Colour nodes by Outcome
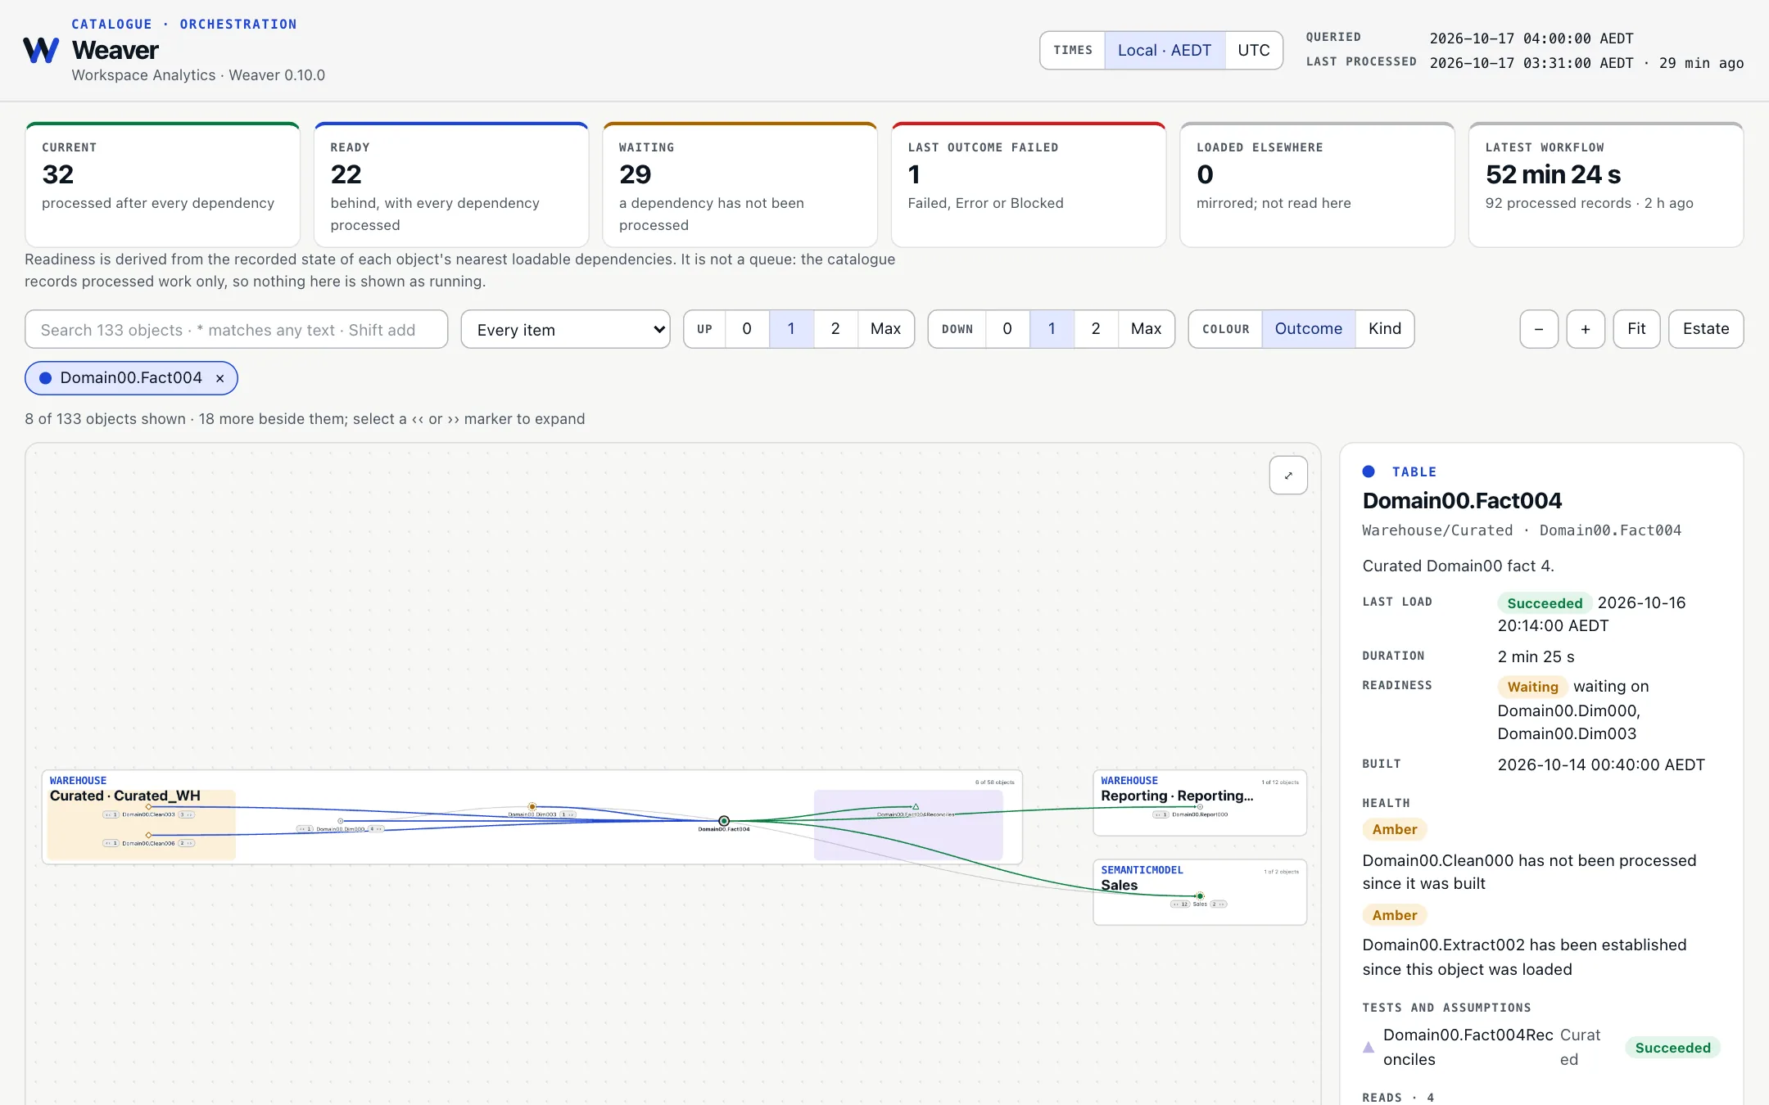 click(1309, 329)
